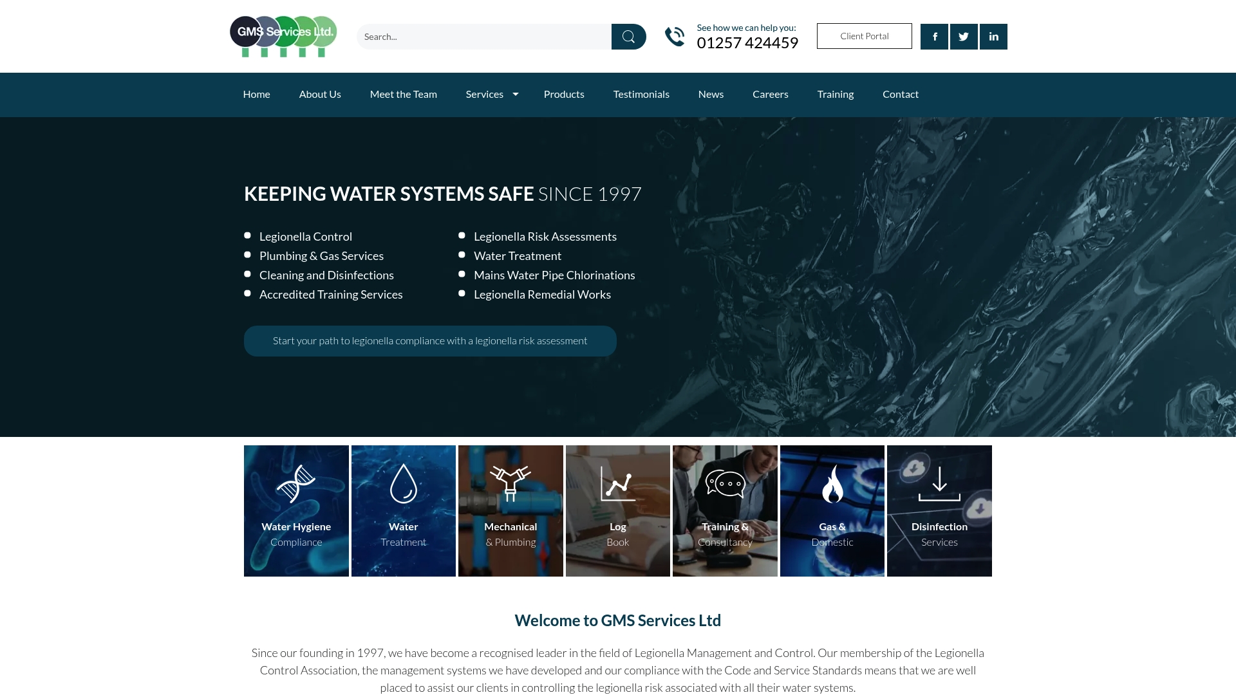
Task: Click the Keeping Water Systems Safe heading
Action: point(443,194)
